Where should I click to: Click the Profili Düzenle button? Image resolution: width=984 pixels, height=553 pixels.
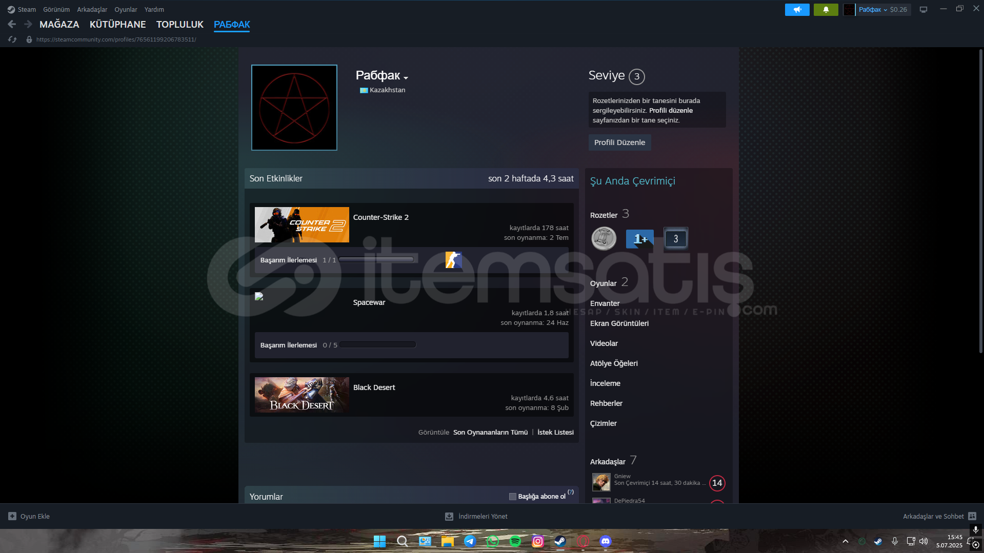619,142
